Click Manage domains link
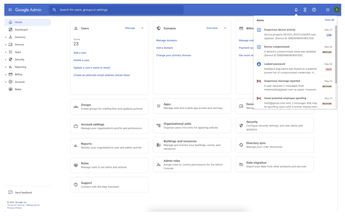This screenshot has width=345, height=216. 166,40
